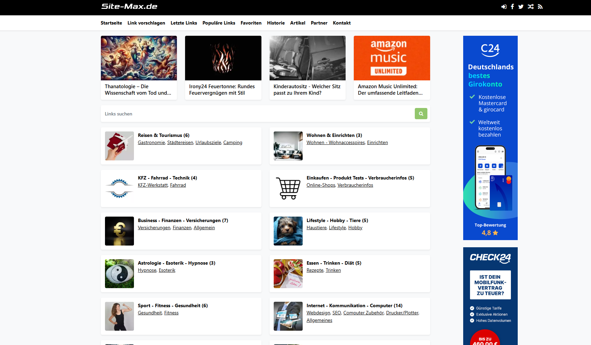Viewport: 591px width, 345px height.
Task: Open the Webdesign link under Internet-Kommunikation
Action: coord(318,313)
